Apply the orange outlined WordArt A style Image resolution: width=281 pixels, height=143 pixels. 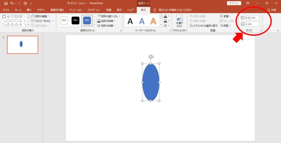tap(154, 21)
